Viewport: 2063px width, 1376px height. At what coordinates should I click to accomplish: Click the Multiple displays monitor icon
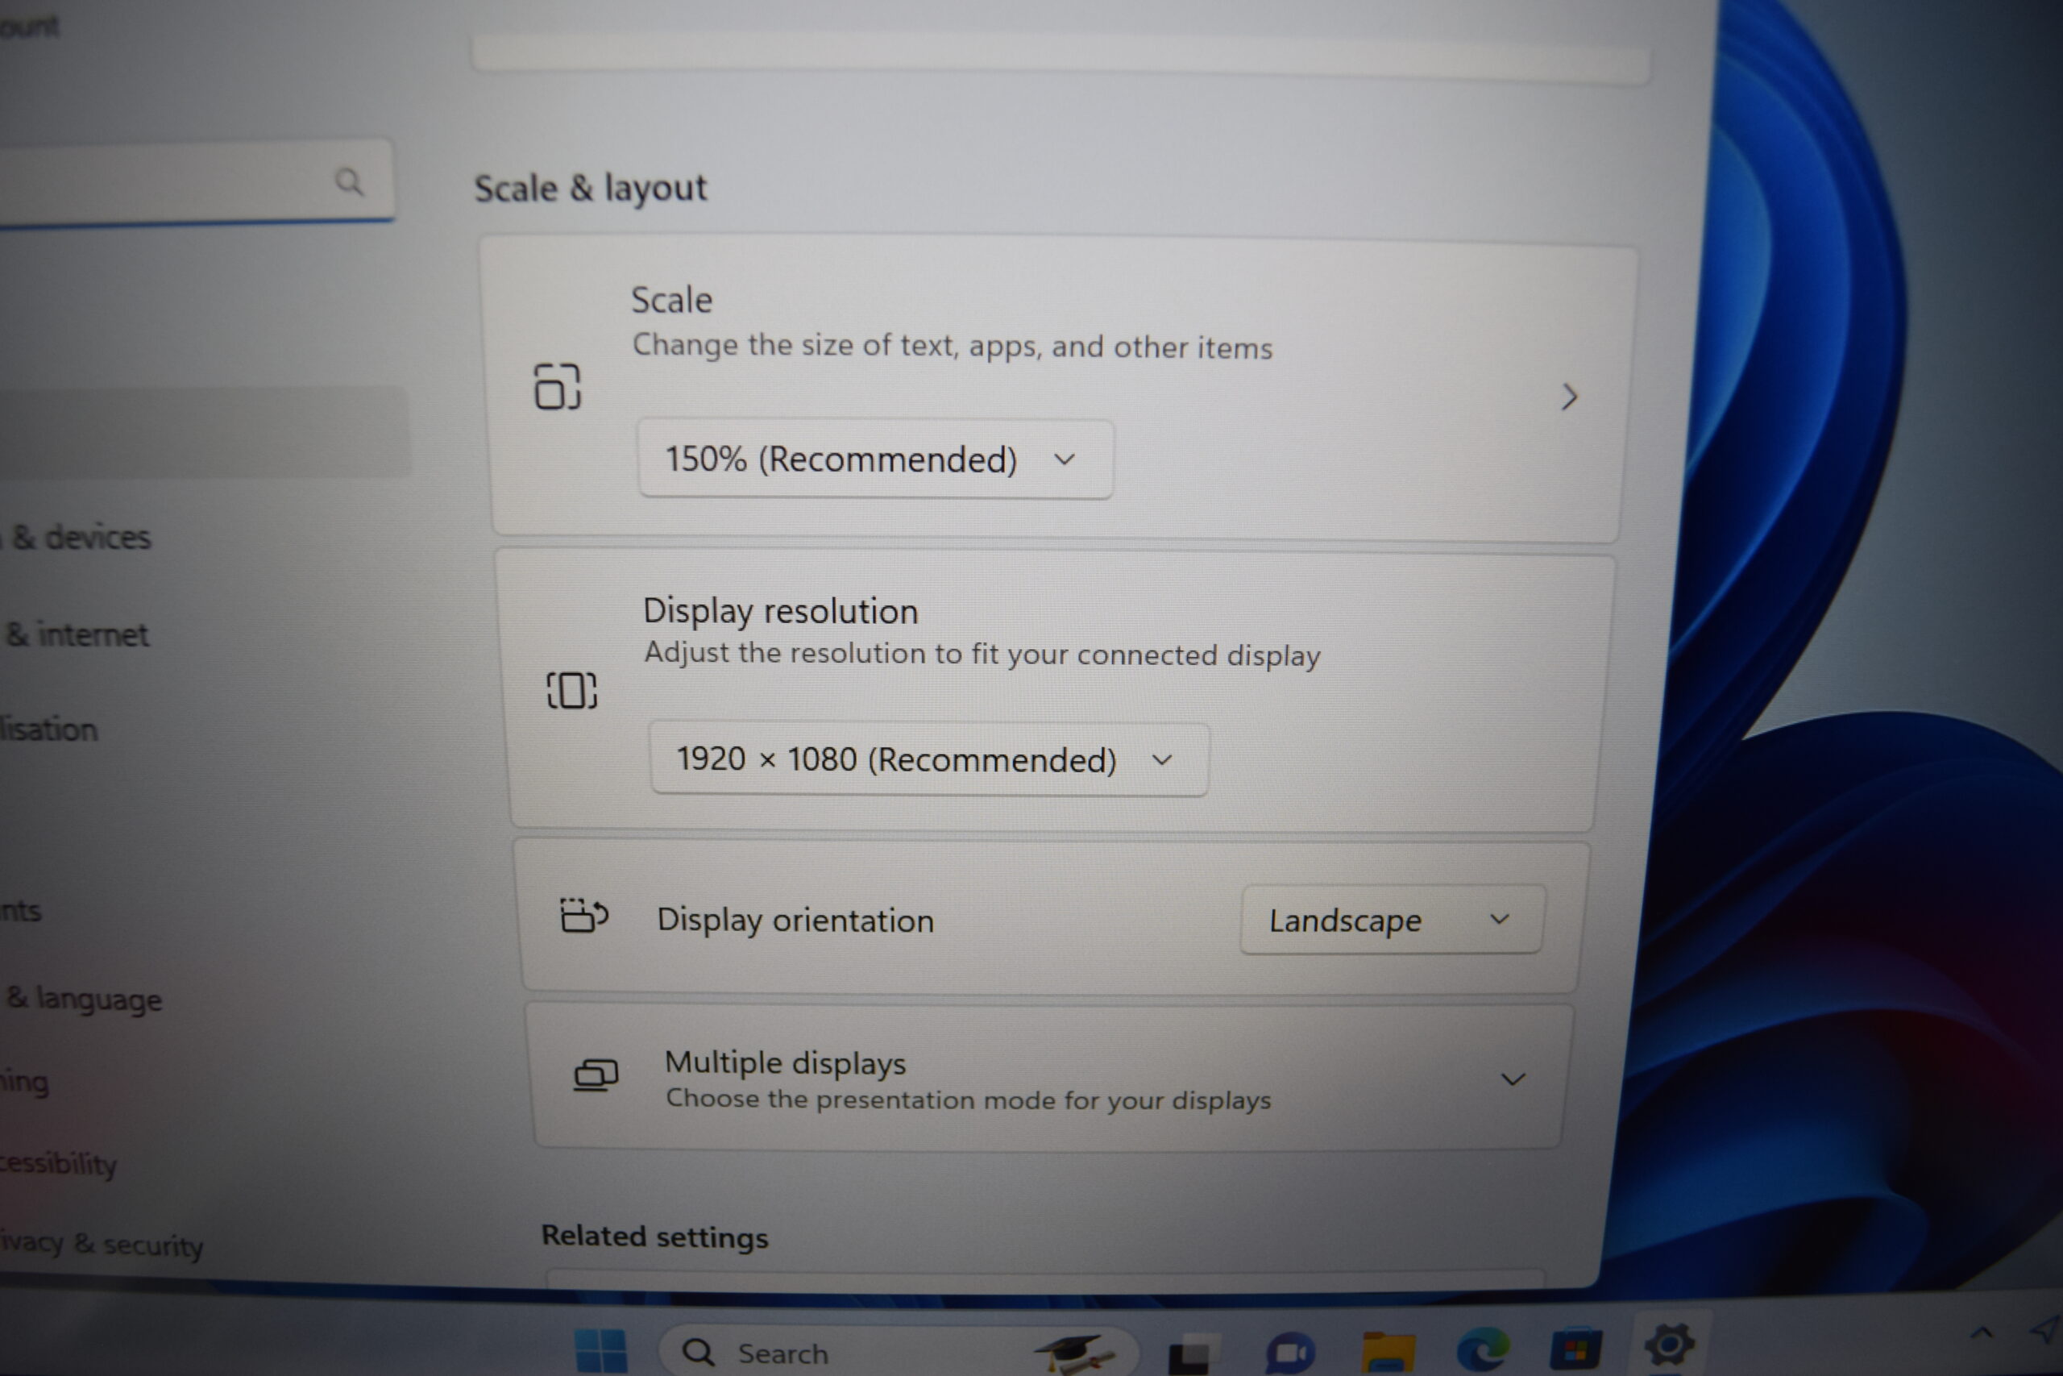(x=596, y=1075)
